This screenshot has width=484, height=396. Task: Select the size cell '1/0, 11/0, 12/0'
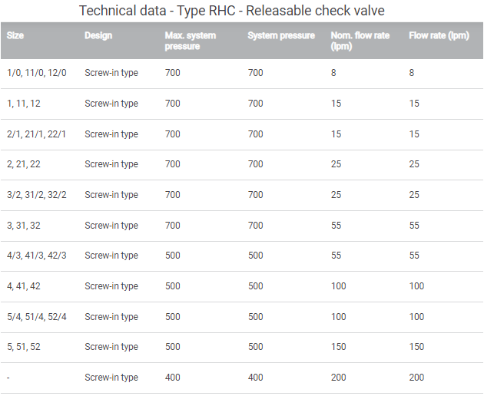tap(37, 73)
